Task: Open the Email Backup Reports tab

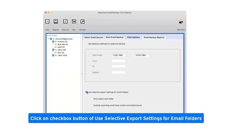Action: [x=154, y=38]
